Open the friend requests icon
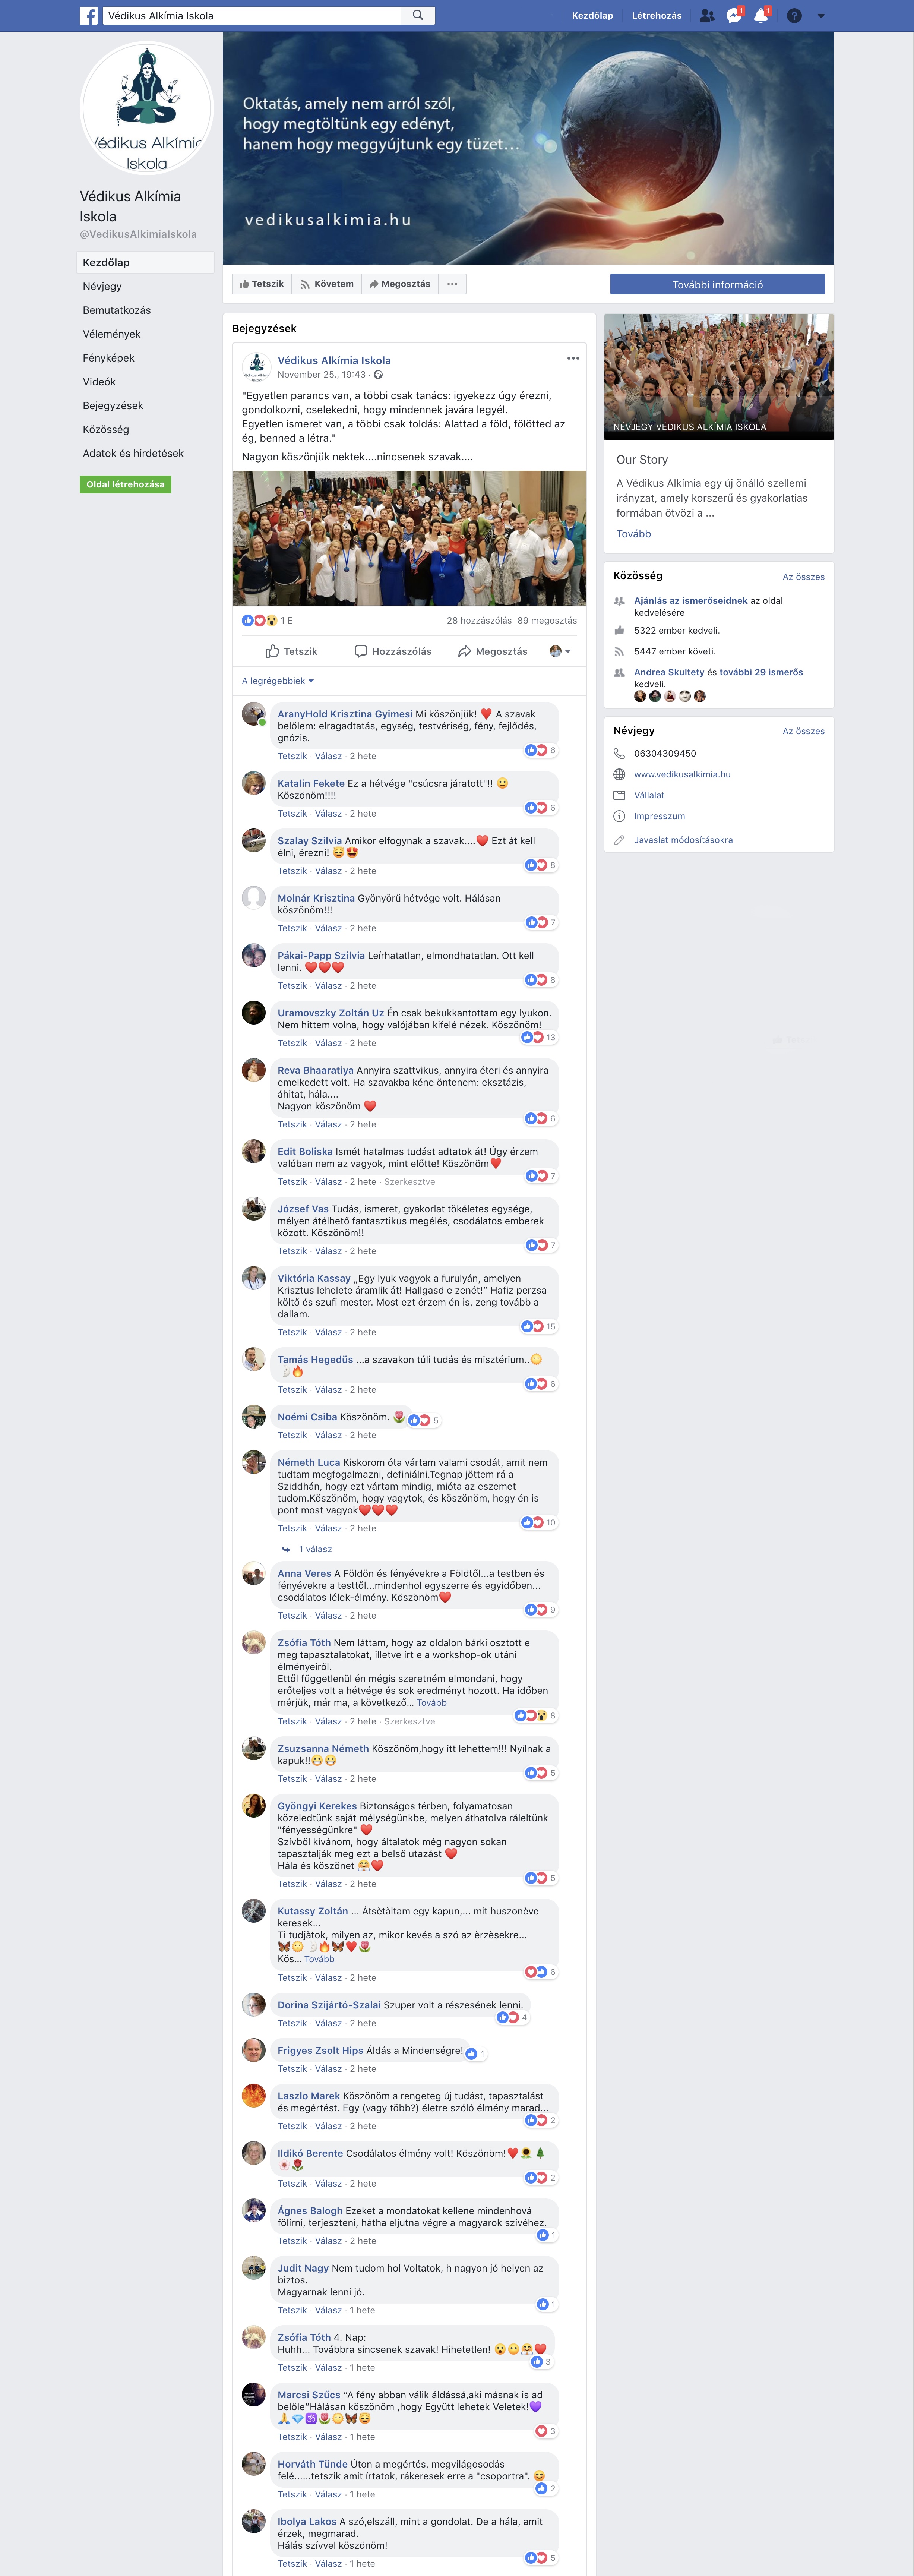The image size is (914, 2576). [707, 15]
